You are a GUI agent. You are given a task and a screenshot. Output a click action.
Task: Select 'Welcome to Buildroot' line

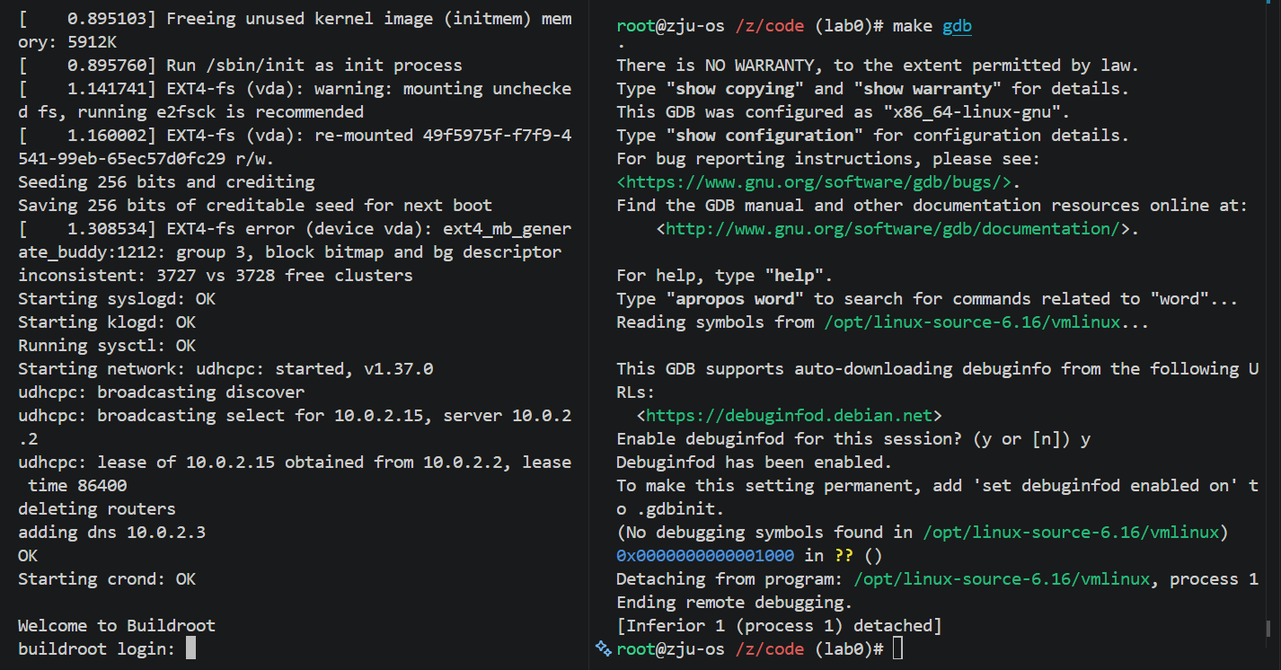point(117,626)
